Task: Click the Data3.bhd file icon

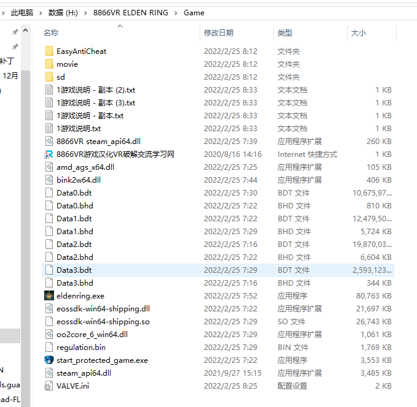Action: tap(49, 283)
